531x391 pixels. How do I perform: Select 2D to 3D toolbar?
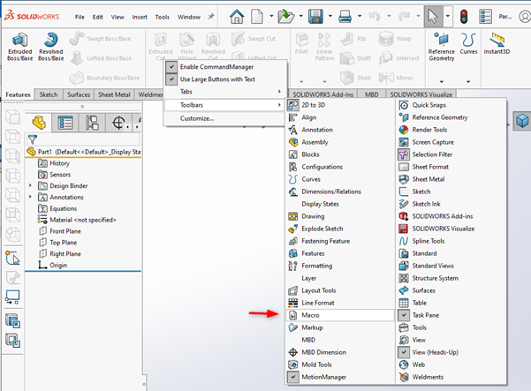[340, 105]
